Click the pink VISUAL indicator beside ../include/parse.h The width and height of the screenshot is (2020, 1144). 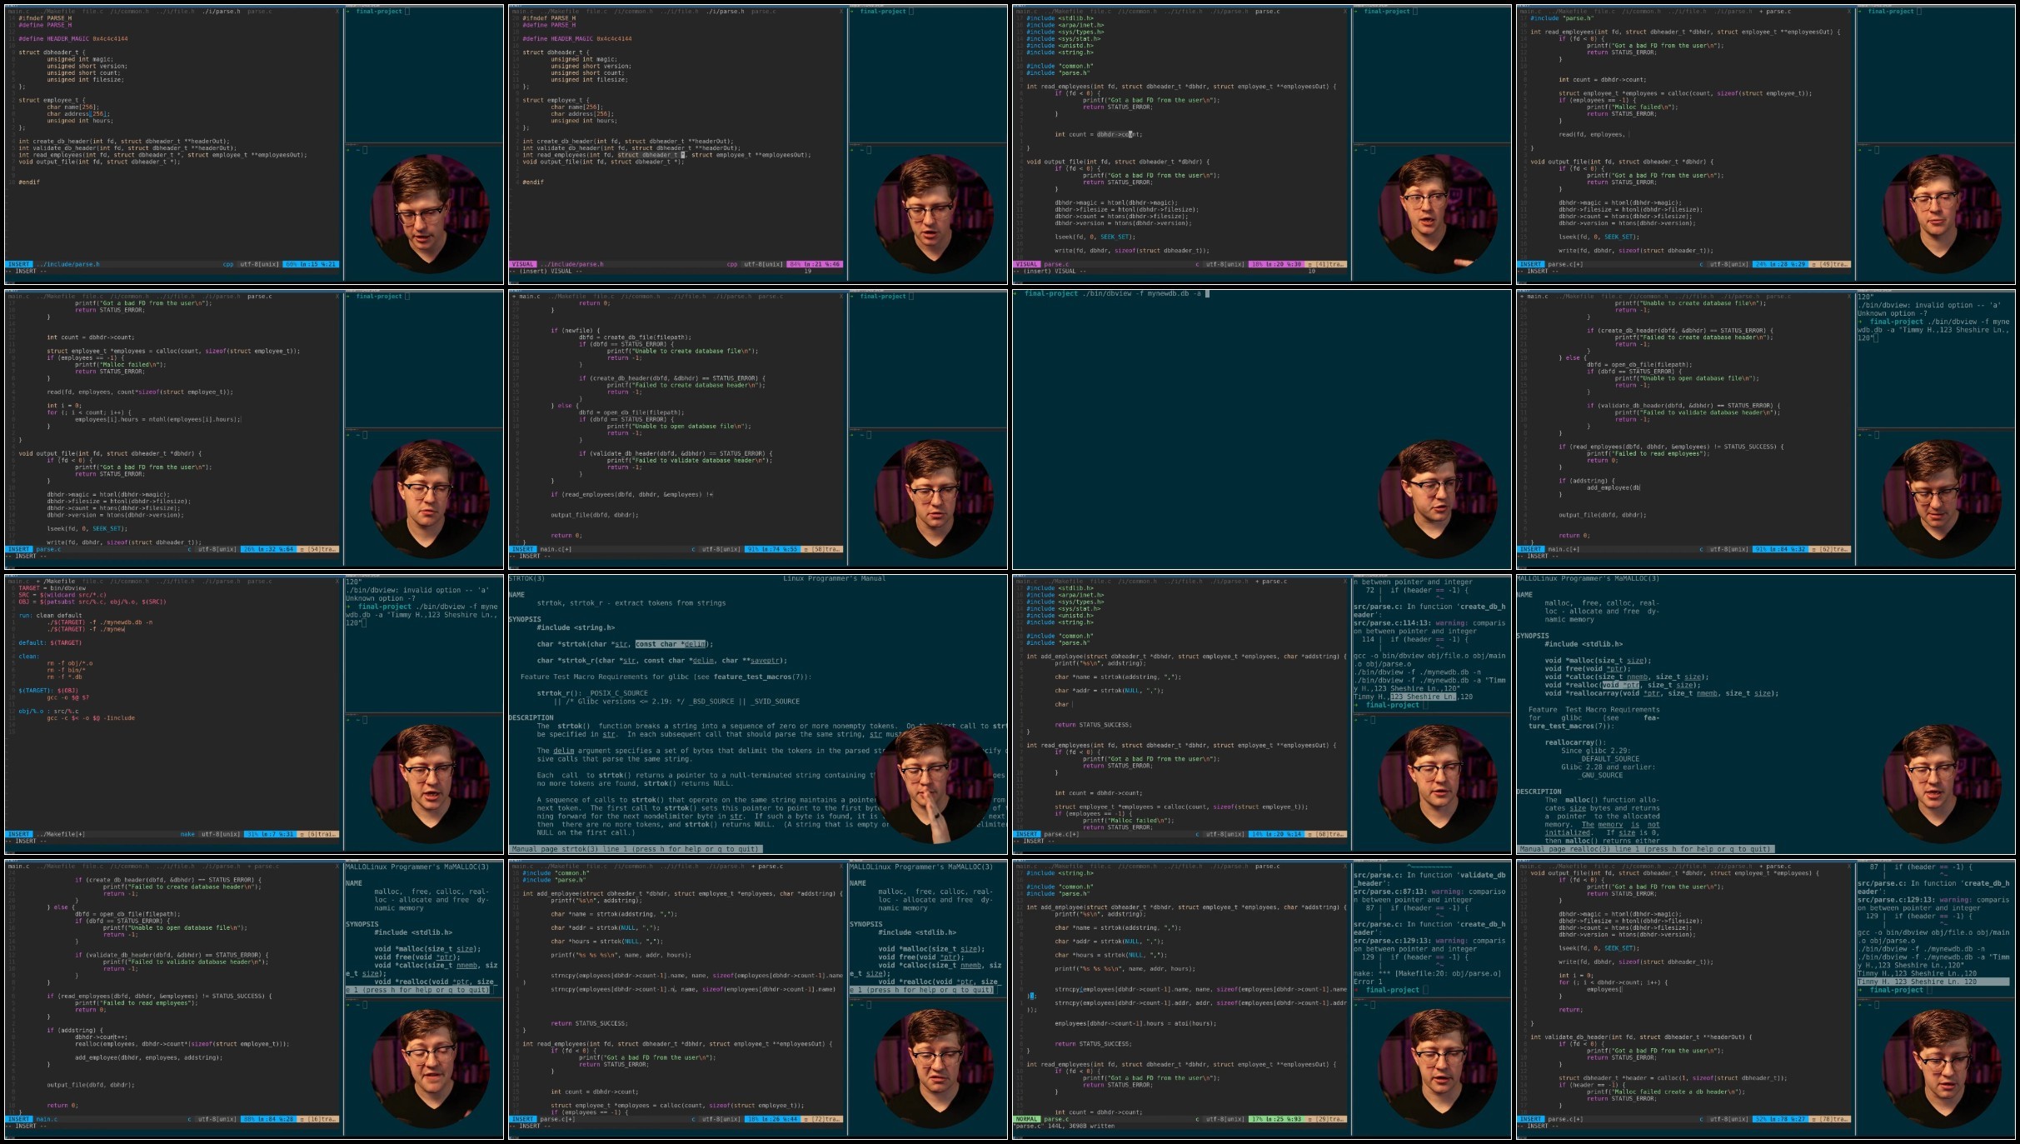coord(523,264)
